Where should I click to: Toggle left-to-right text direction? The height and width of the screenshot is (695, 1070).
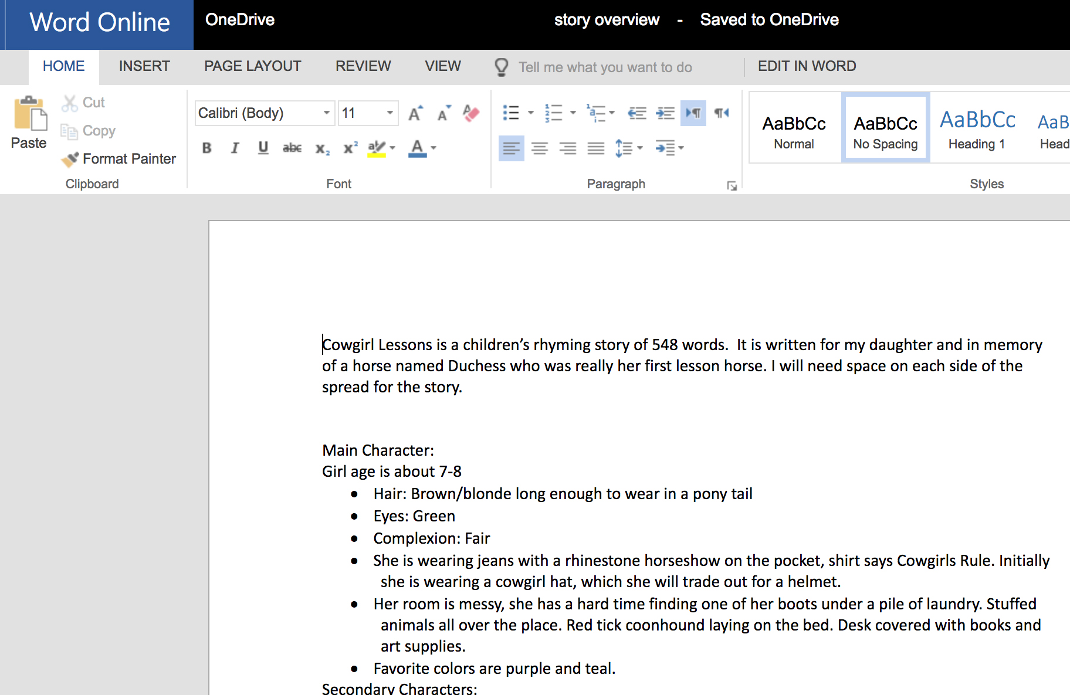693,113
